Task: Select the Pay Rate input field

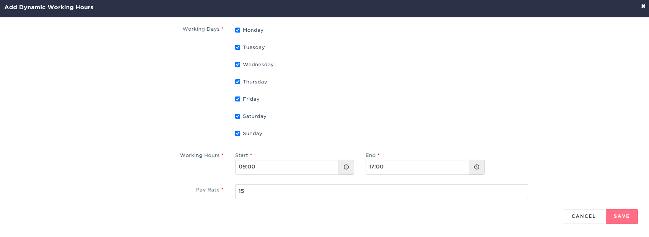Action: coord(381,191)
